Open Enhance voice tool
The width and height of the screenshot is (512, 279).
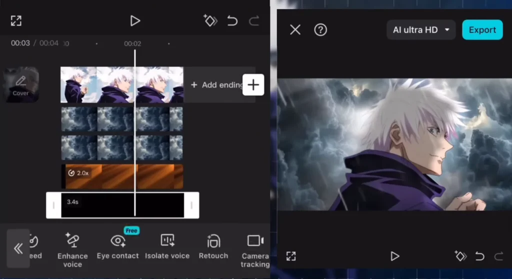[x=72, y=250]
